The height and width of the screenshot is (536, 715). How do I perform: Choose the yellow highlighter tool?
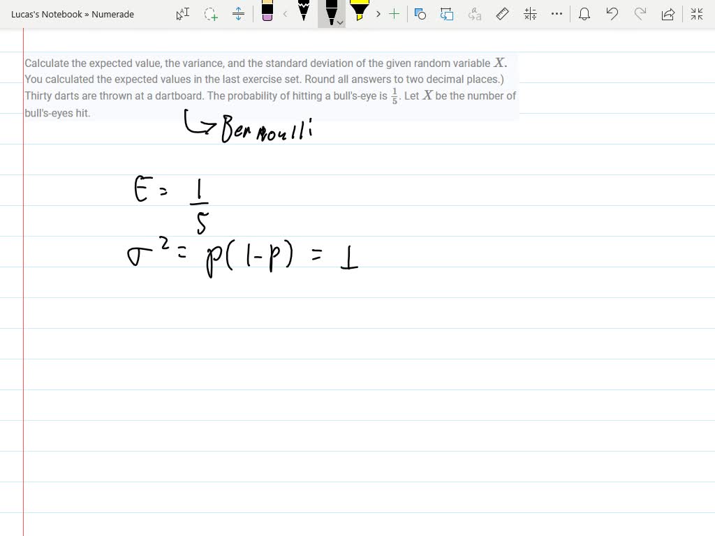(359, 13)
